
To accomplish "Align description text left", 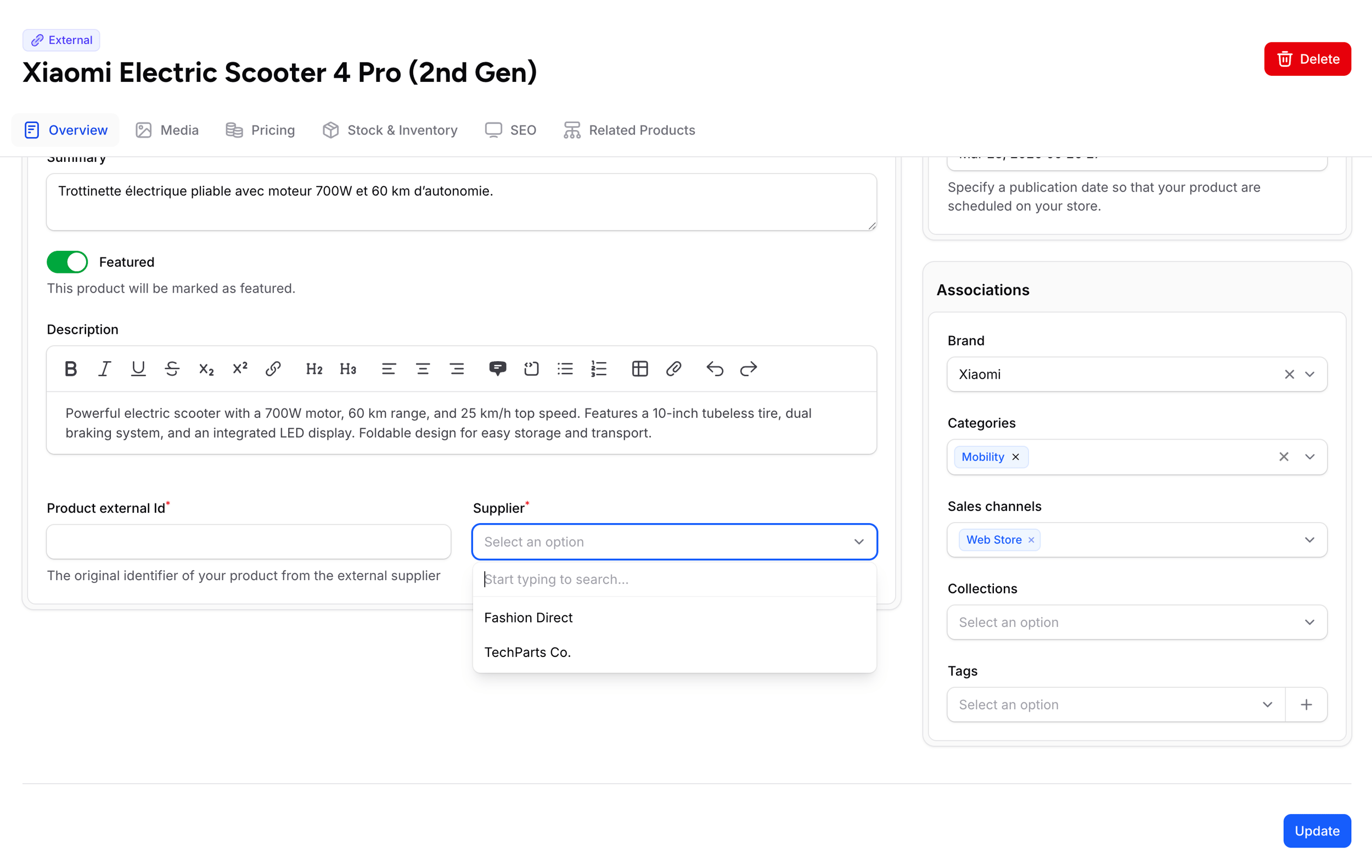I will pos(389,369).
